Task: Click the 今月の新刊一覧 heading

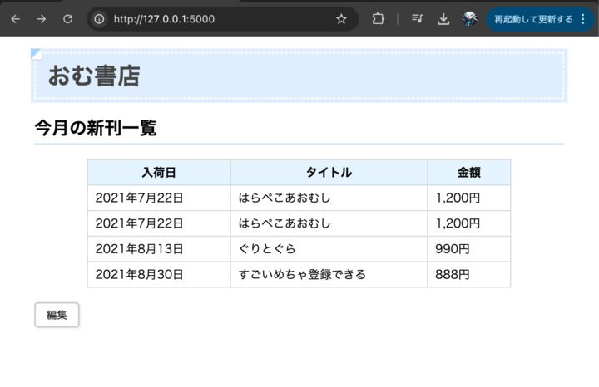Action: pyautogui.click(x=96, y=128)
